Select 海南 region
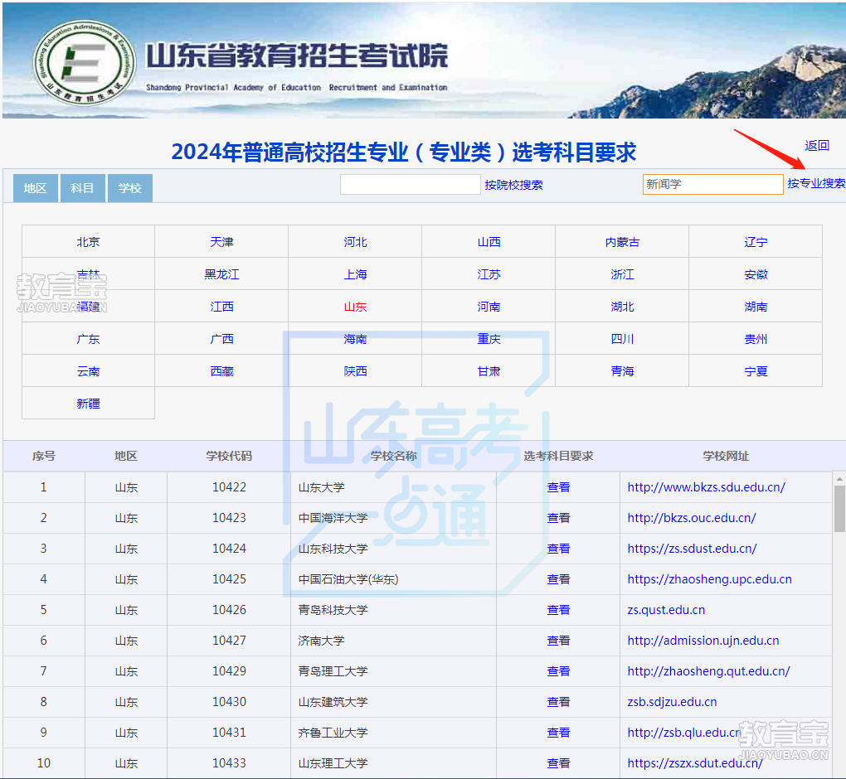Image resolution: width=846 pixels, height=779 pixels. (x=355, y=339)
